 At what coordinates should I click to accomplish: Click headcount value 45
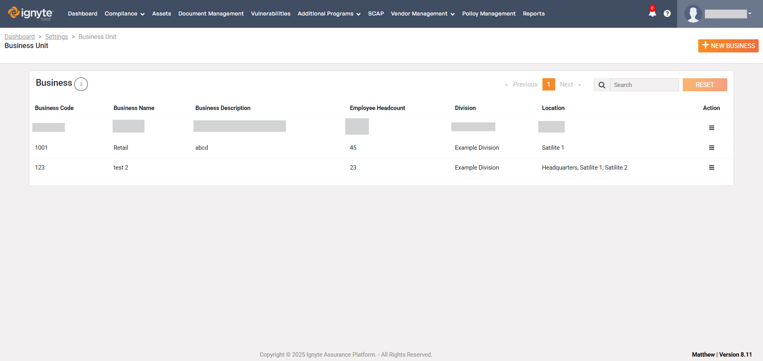click(x=353, y=148)
